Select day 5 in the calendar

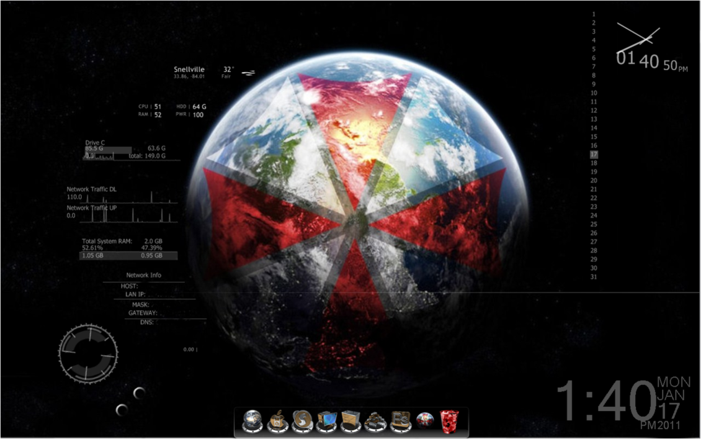[594, 49]
